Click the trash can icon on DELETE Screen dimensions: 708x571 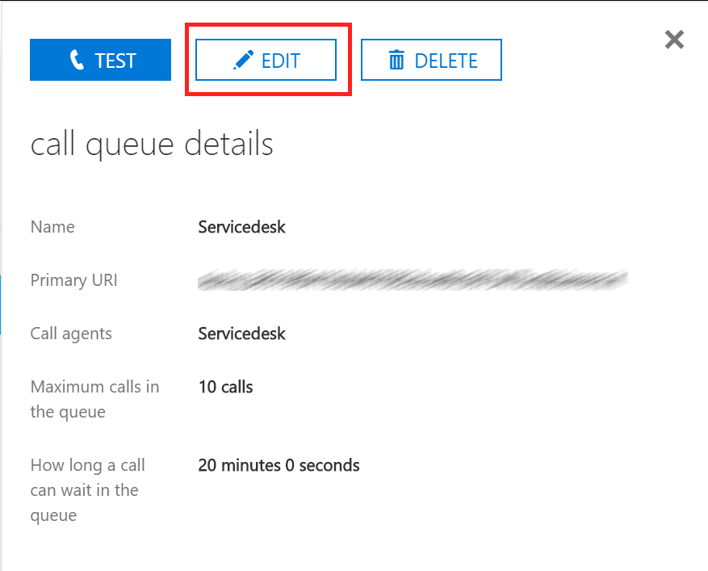[396, 60]
